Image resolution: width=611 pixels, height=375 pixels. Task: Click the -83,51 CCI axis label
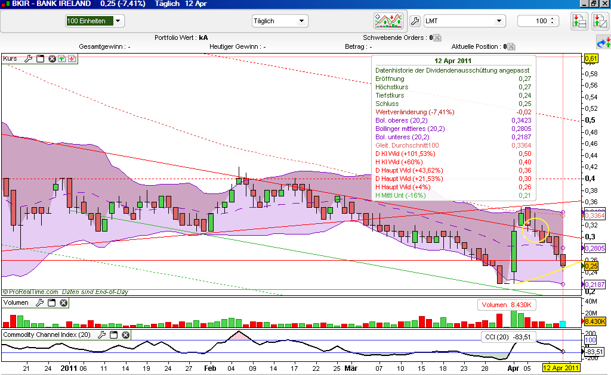(595, 352)
